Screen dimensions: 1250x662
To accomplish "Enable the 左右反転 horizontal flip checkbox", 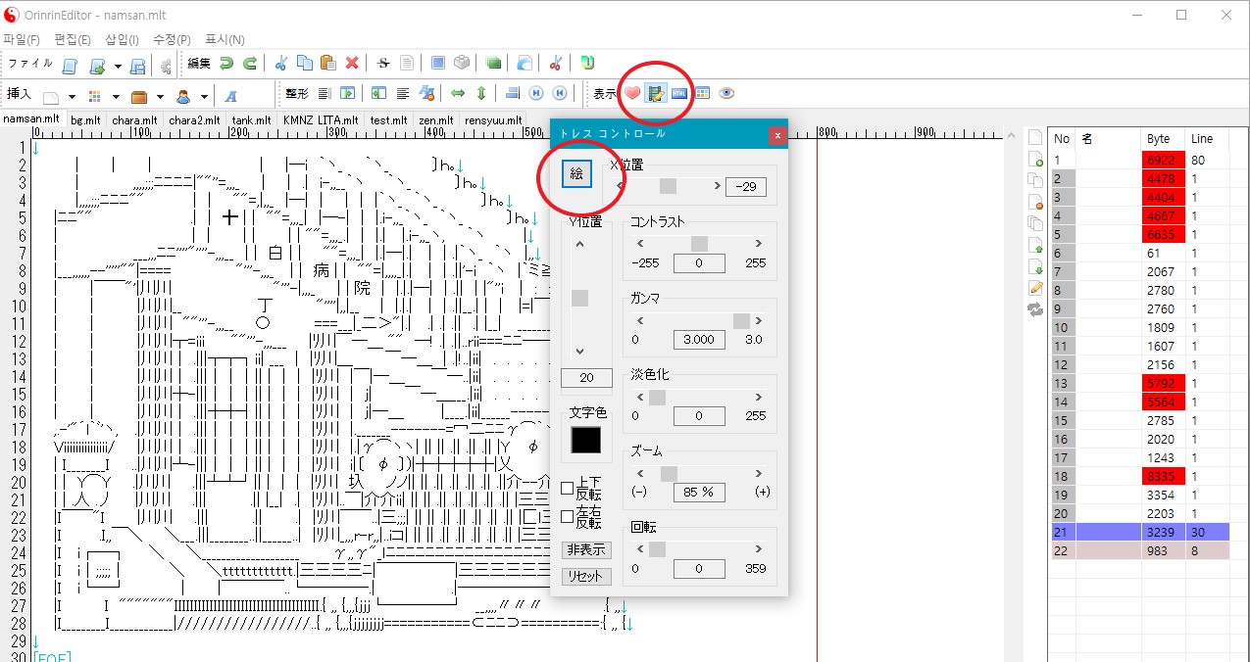I will pyautogui.click(x=567, y=516).
